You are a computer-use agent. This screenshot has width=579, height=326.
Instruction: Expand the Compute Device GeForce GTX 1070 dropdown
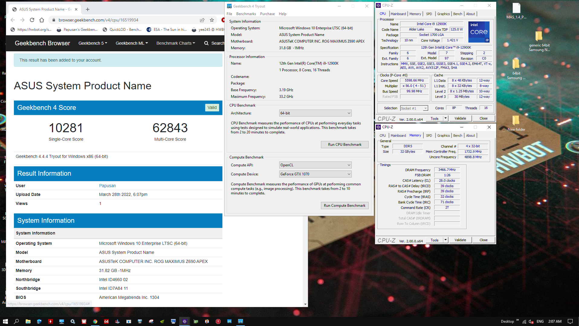pyautogui.click(x=315, y=174)
